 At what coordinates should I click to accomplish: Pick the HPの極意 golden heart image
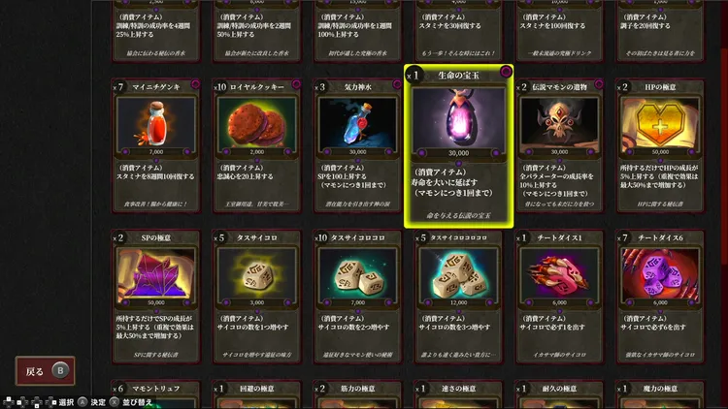pyautogui.click(x=660, y=124)
